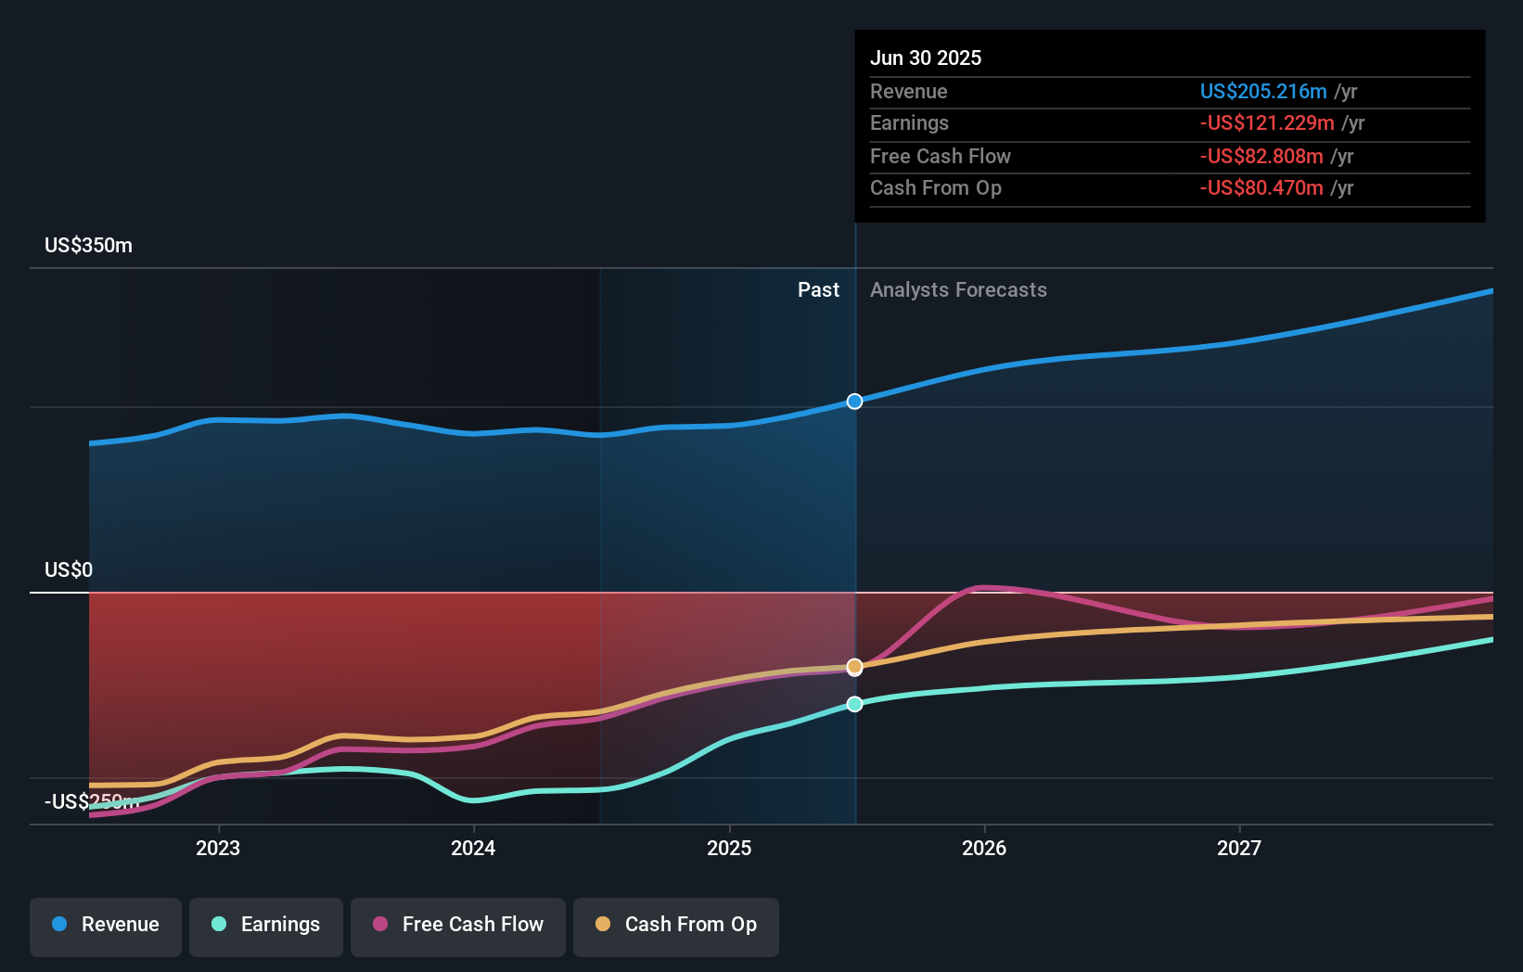Click the blue Revenue legend dot

coord(60,925)
